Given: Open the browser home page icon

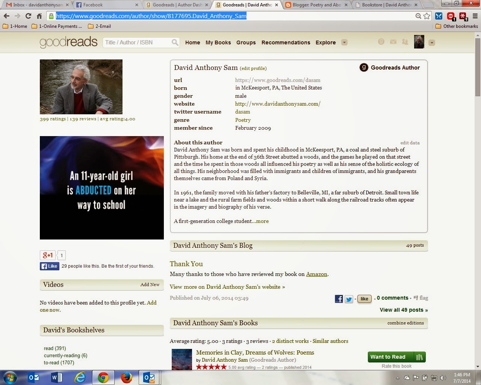Looking at the screenshot, I should 39,16.
